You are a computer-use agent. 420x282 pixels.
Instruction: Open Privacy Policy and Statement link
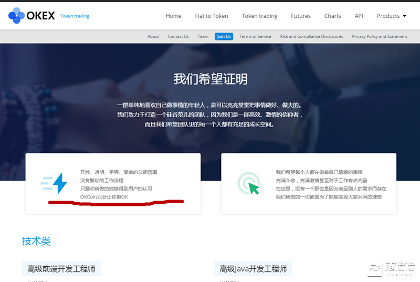380,36
